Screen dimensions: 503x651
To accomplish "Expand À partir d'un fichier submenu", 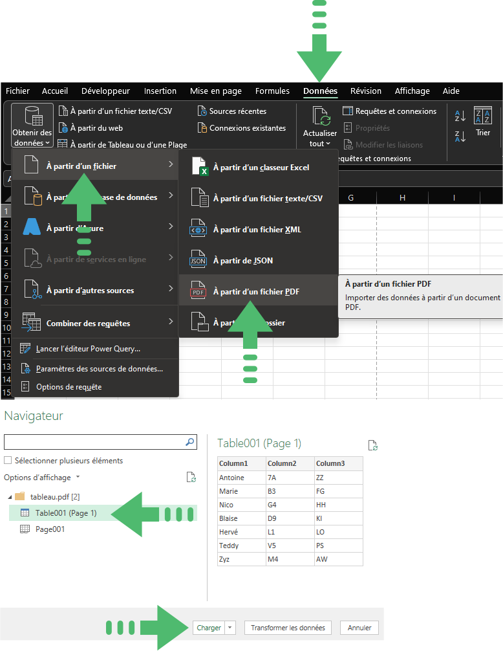I will coord(96,165).
